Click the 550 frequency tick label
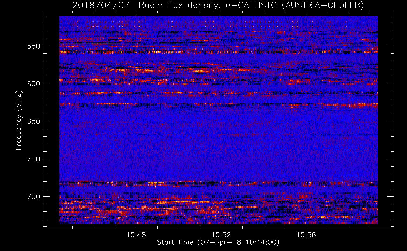 [34, 46]
